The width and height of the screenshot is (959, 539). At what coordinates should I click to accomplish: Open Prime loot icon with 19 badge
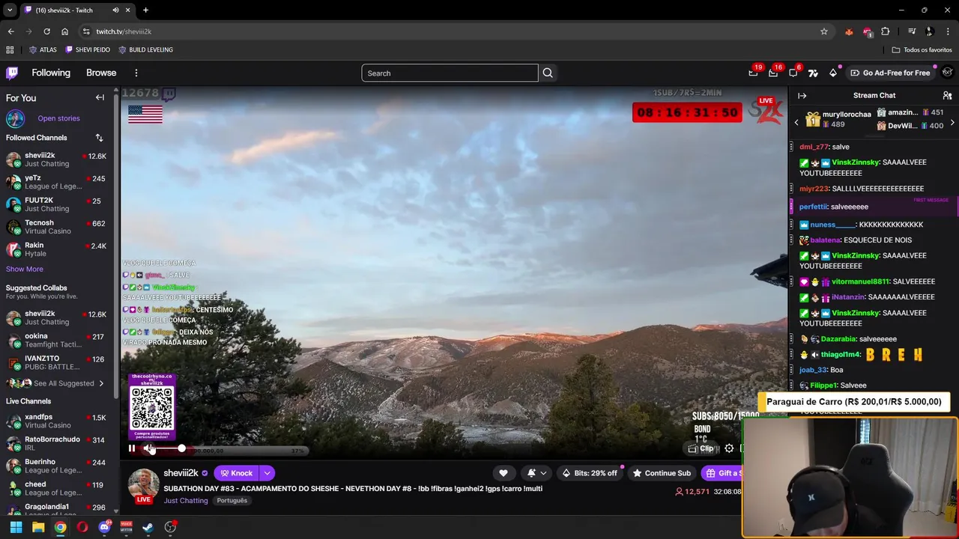tap(754, 73)
